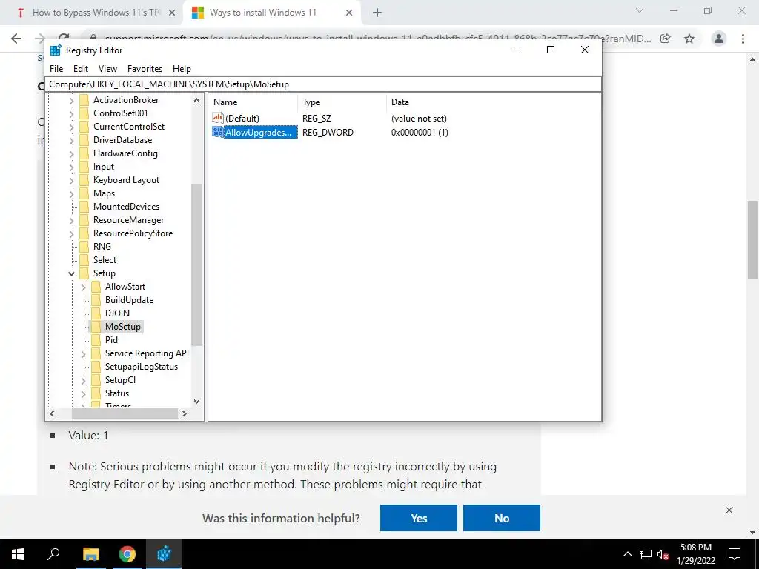The image size is (759, 569).
Task: Click the DJOIN folder icon
Action: pyautogui.click(x=96, y=313)
